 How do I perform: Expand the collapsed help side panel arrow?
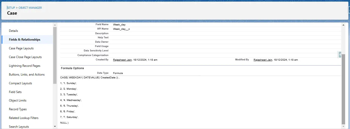tap(340, 54)
